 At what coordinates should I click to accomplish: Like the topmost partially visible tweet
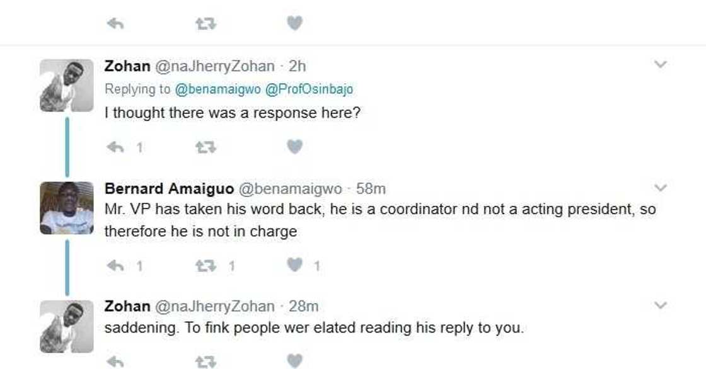tap(294, 24)
